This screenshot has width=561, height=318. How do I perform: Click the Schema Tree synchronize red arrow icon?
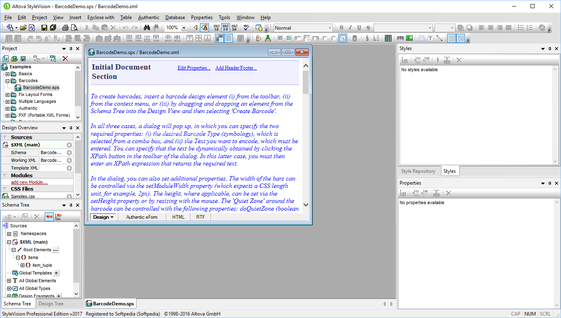tap(49, 217)
